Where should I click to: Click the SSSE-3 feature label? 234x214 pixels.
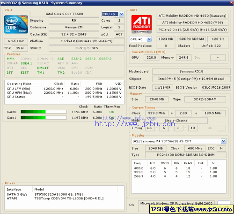tap(105, 59)
